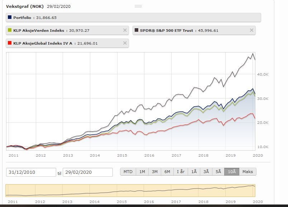Viewport: 288px width, 207px height.
Task: Click the 10.0K axis label
Action: tap(263, 147)
